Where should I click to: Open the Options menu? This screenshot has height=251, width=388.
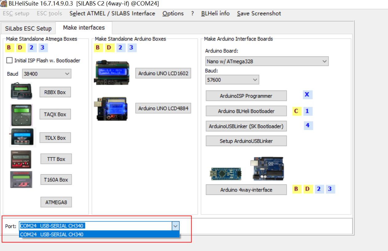coord(173,14)
